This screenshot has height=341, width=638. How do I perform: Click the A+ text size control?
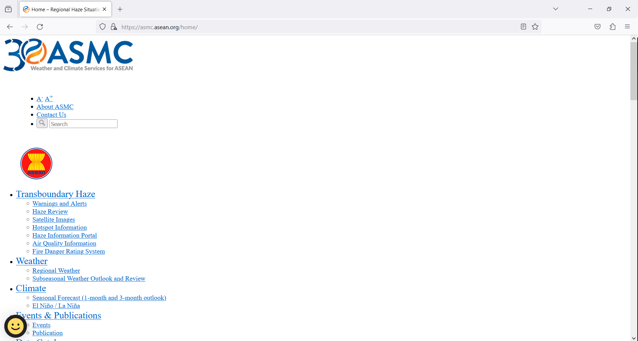(x=48, y=98)
